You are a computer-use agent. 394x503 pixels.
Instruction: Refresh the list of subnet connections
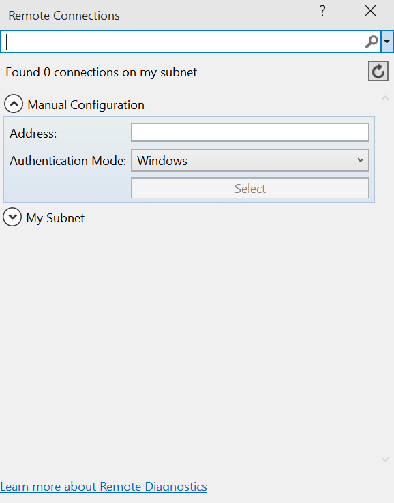coord(378,71)
